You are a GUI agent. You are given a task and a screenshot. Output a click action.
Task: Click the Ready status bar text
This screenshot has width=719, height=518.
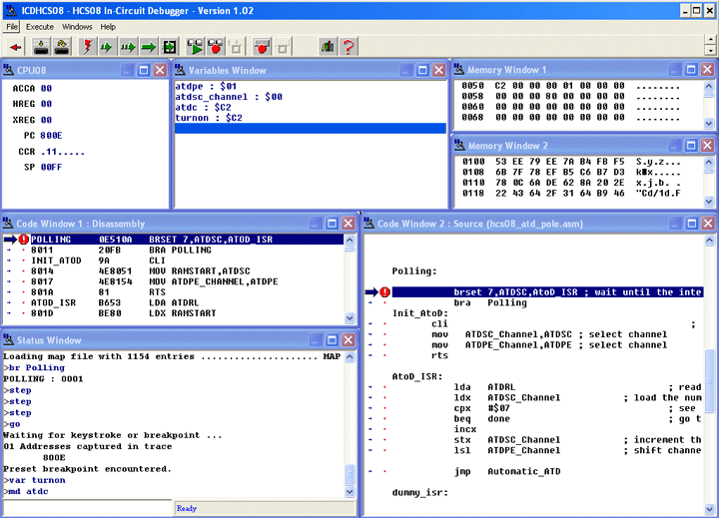[x=187, y=508]
